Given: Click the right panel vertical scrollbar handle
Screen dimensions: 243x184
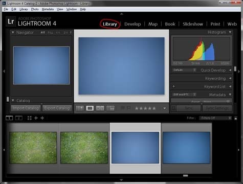Looking at the screenshot, I should tap(235, 69).
